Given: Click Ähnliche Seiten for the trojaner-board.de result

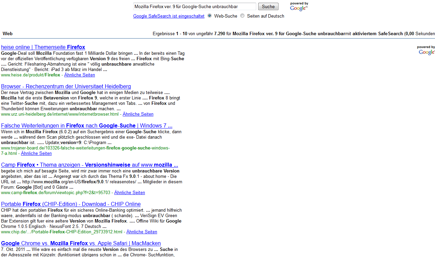Looking at the screenshot, I should (36, 153).
